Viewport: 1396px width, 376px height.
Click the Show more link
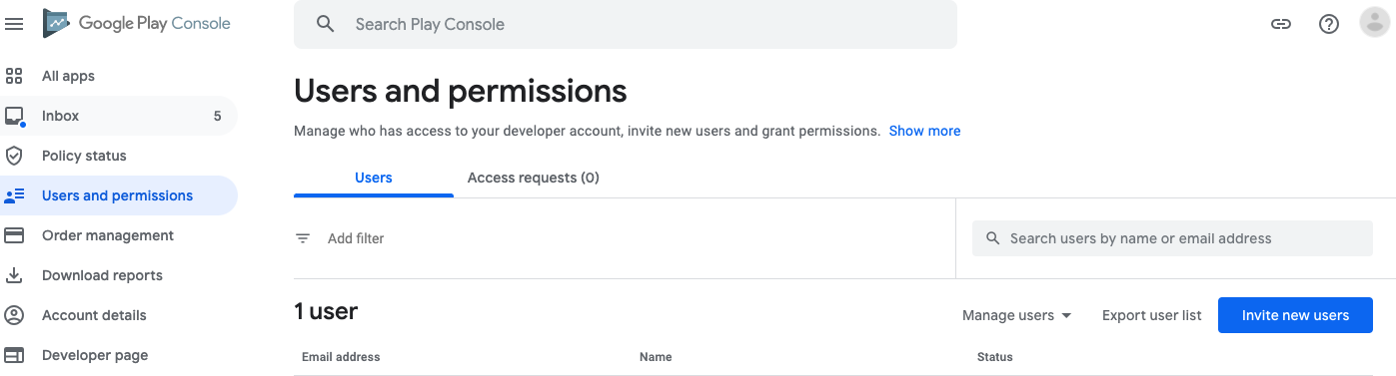tap(924, 131)
